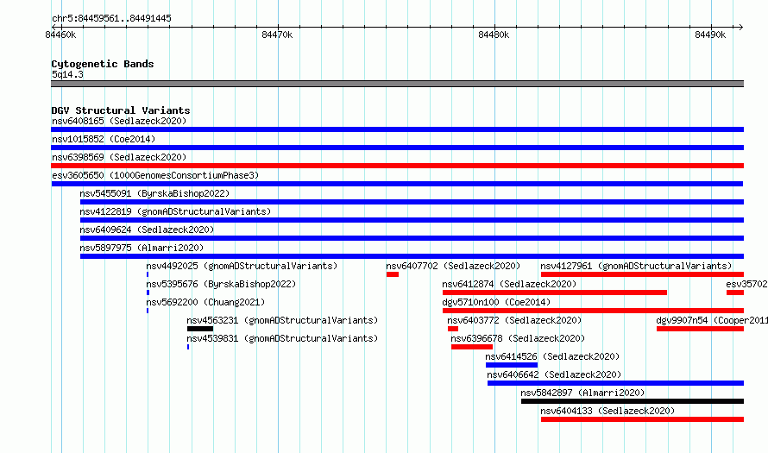768x453 pixels.
Task: Select the small red bar of nsv6407702
Action: coord(393,274)
